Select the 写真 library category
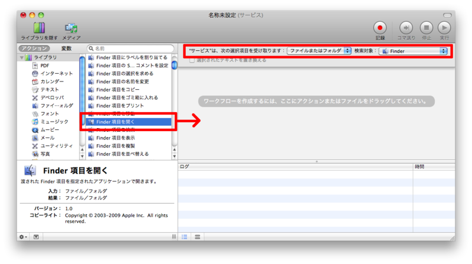 (41, 154)
